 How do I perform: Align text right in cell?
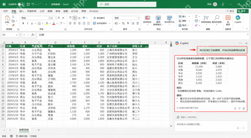coord(79,23)
